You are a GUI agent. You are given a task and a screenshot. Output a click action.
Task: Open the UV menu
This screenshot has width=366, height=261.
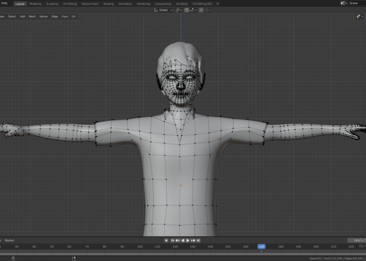click(x=74, y=16)
